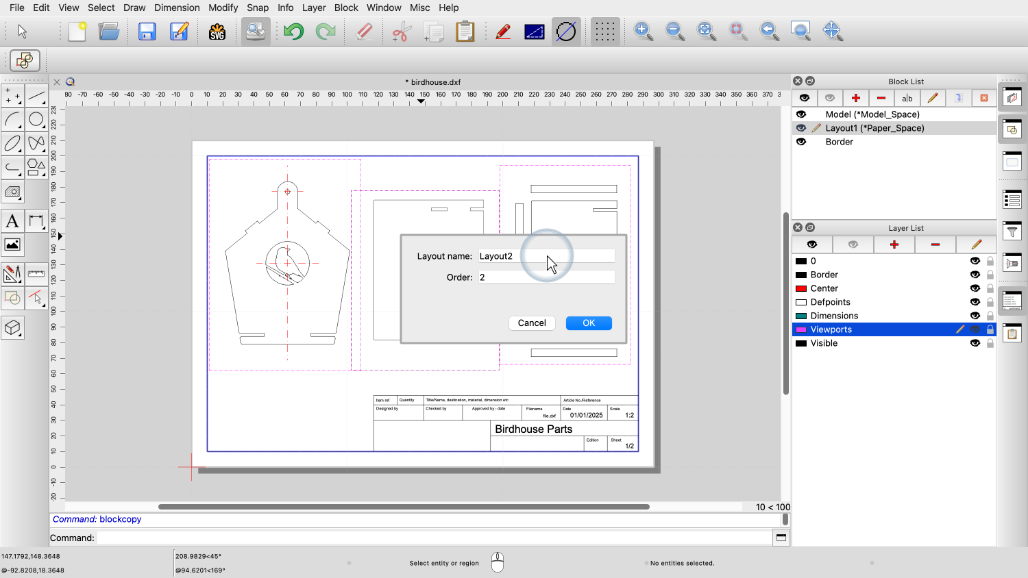The image size is (1028, 578).
Task: Click the add block plus icon
Action: click(855, 98)
